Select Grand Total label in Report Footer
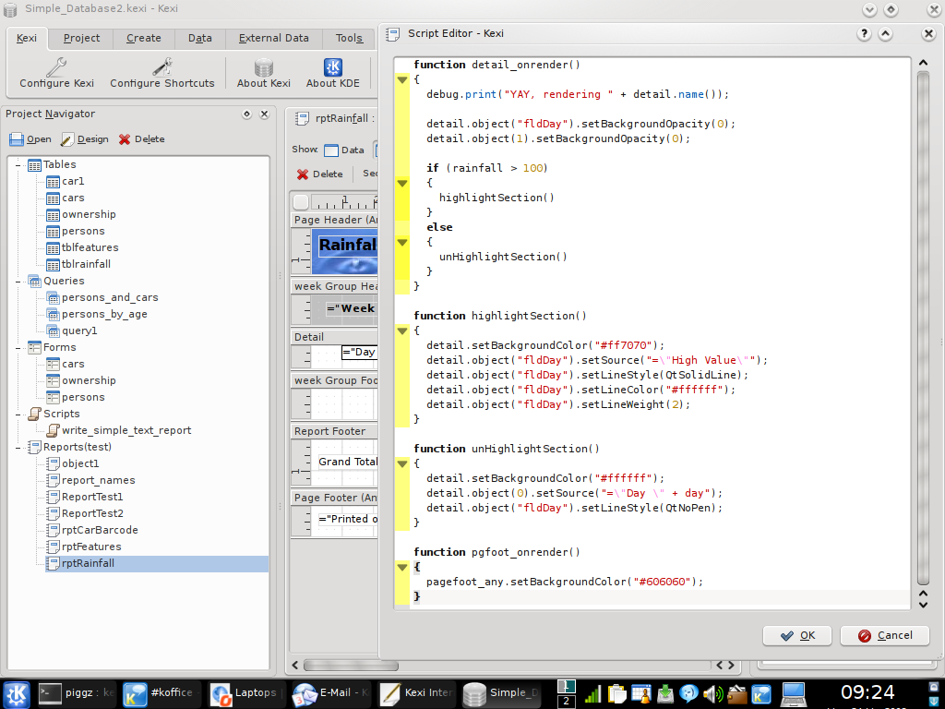This screenshot has width=945, height=709. [348, 462]
